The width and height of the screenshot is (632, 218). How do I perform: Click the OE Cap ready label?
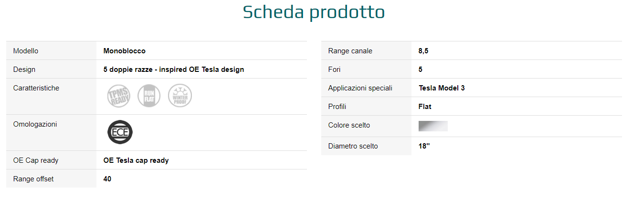(x=36, y=160)
